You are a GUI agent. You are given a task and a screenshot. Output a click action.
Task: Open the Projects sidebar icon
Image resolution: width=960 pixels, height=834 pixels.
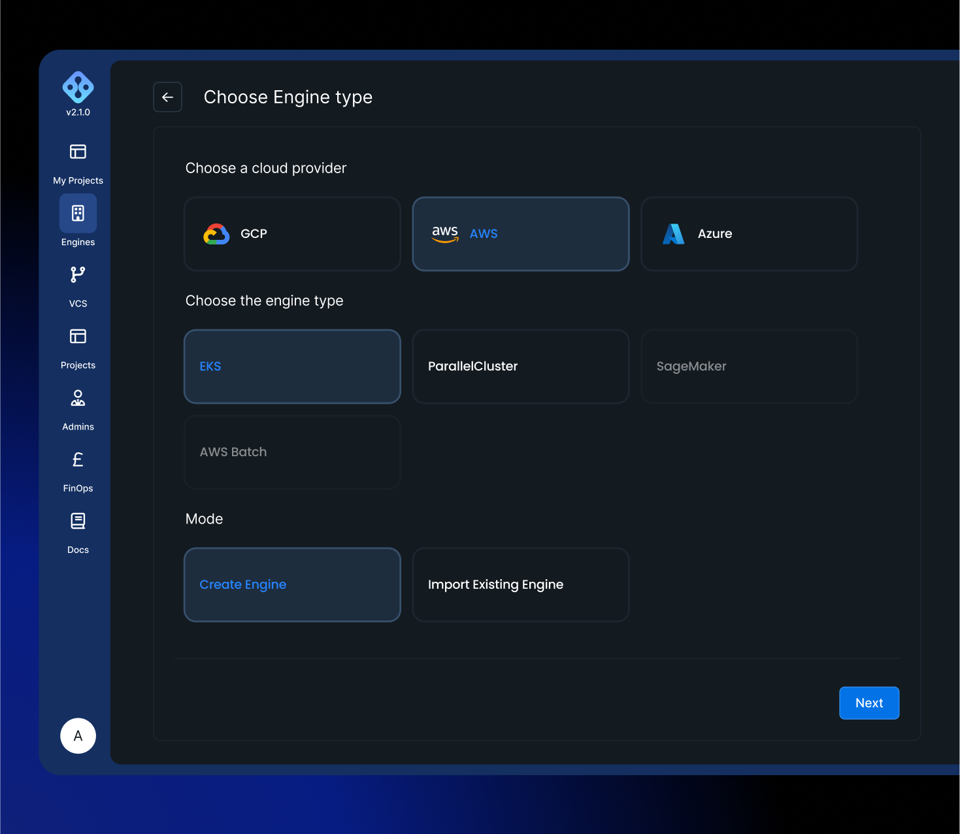coord(78,336)
